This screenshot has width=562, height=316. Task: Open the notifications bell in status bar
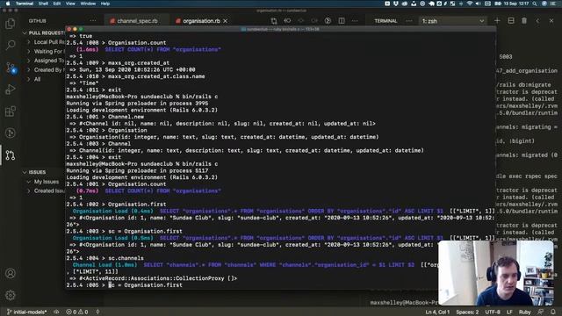[552, 312]
